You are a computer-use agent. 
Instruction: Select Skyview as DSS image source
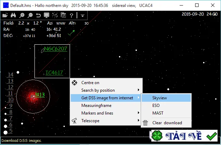[166, 98]
